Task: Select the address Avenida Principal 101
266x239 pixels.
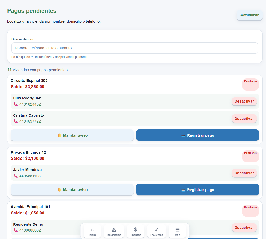Action: tap(30, 207)
